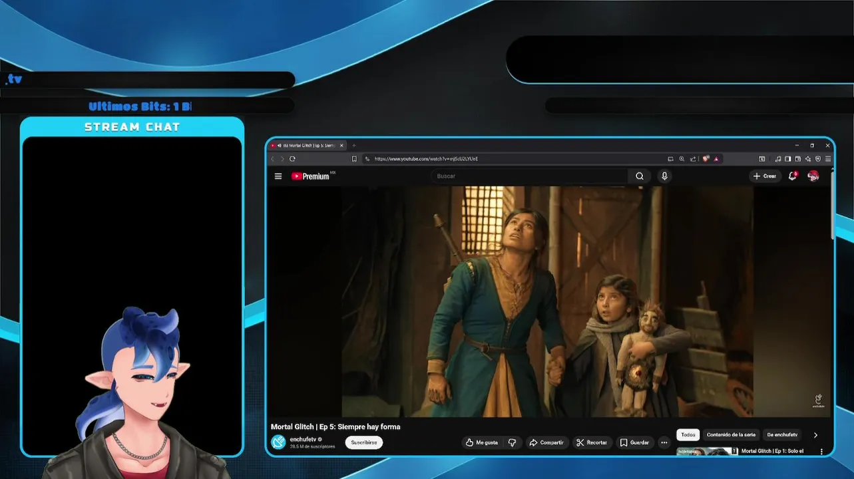This screenshot has height=479, width=854.
Task: Focus the Buscar search field
Action: [x=529, y=176]
